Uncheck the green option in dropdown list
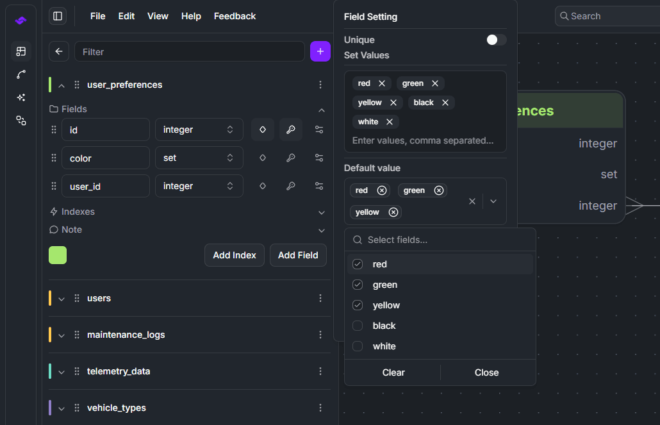This screenshot has width=660, height=425. (358, 285)
